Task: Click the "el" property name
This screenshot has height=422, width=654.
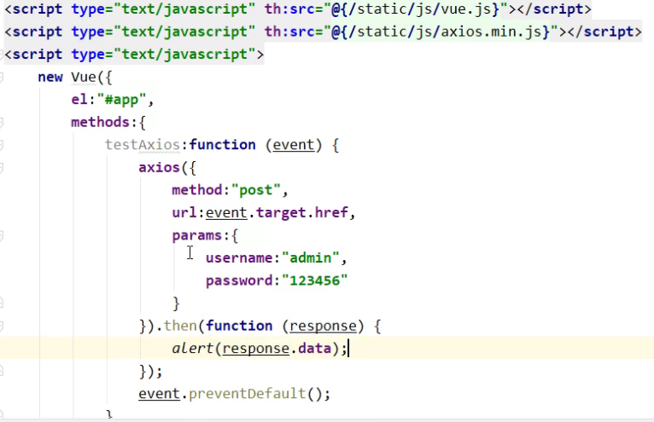Action: (79, 100)
